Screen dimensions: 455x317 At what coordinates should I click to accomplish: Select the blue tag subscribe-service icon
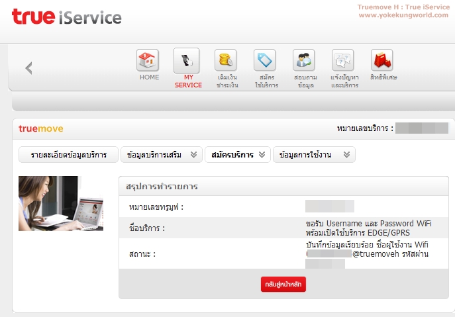[264, 60]
